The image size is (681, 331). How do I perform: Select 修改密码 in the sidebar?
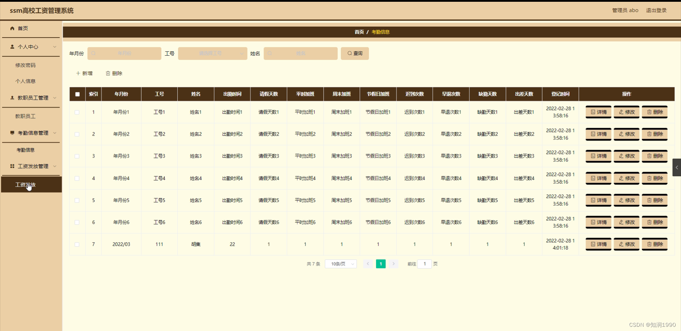26,65
